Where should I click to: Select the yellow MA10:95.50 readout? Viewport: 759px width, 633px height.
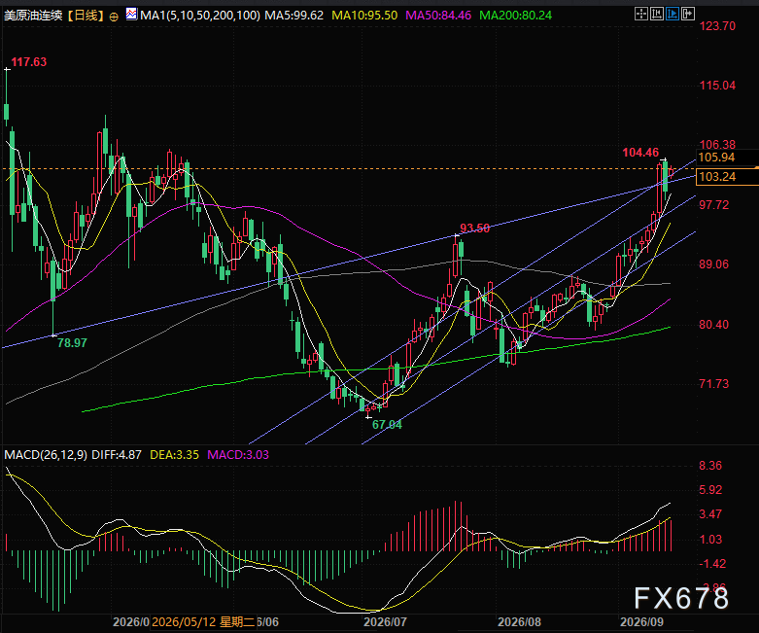364,16
